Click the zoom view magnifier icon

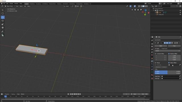tap(141, 10)
